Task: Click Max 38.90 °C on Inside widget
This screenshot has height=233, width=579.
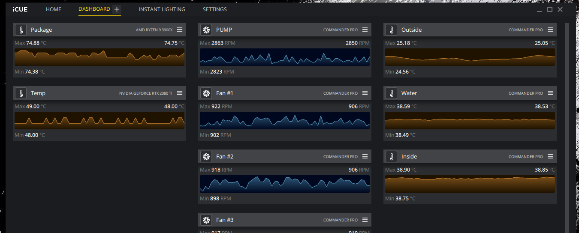Action: coord(401,170)
